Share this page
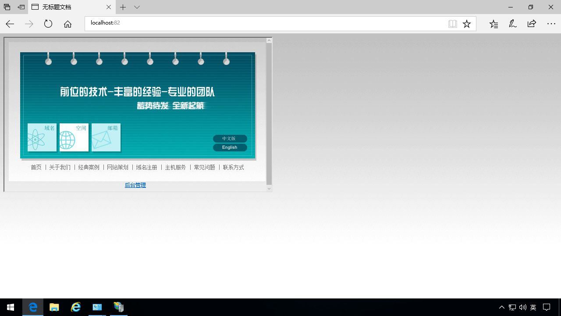Screen dimensions: 561x316 click(x=532, y=24)
